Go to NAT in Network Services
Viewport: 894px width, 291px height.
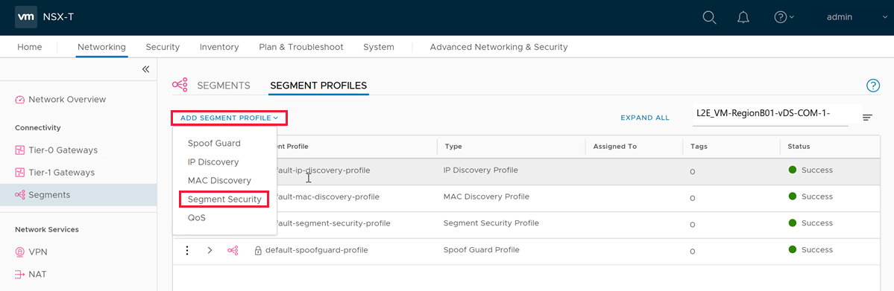tap(31, 274)
